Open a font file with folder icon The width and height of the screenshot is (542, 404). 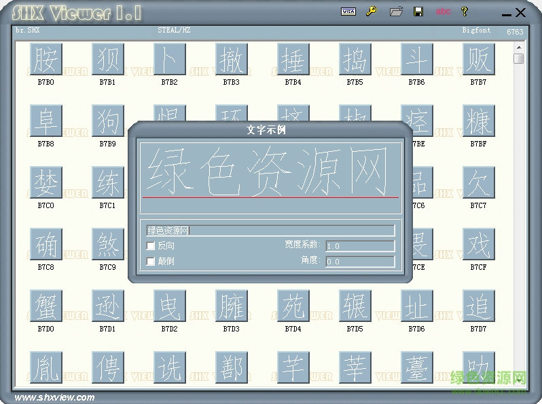[x=396, y=12]
